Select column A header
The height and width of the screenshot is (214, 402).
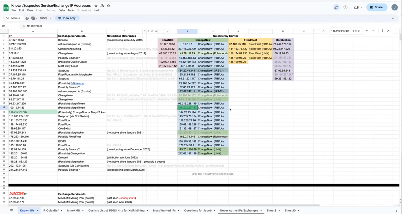coord(33,31)
